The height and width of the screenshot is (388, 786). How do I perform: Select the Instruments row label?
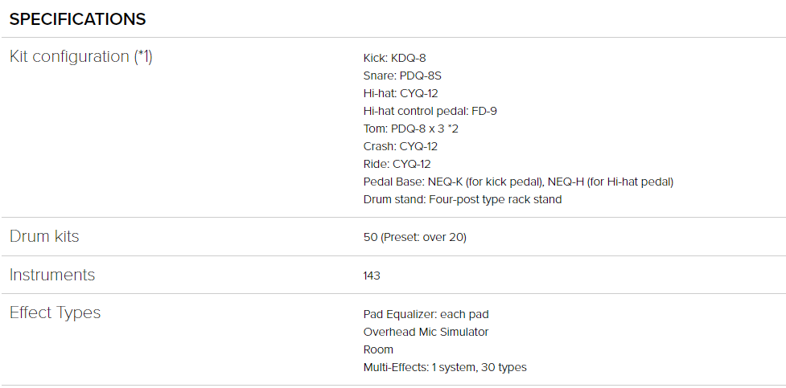(x=52, y=275)
